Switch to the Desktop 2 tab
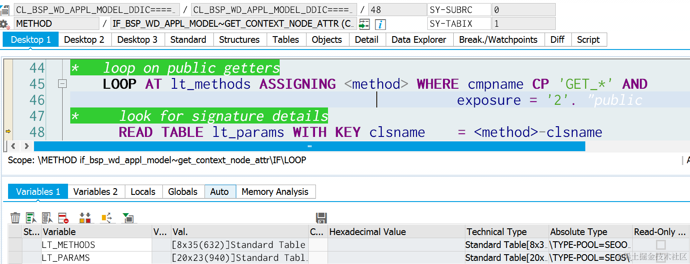The width and height of the screenshot is (690, 264). 84,40
